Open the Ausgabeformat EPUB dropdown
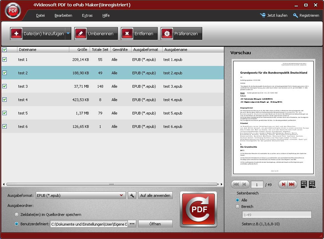This screenshot has height=239, width=324. [81, 195]
